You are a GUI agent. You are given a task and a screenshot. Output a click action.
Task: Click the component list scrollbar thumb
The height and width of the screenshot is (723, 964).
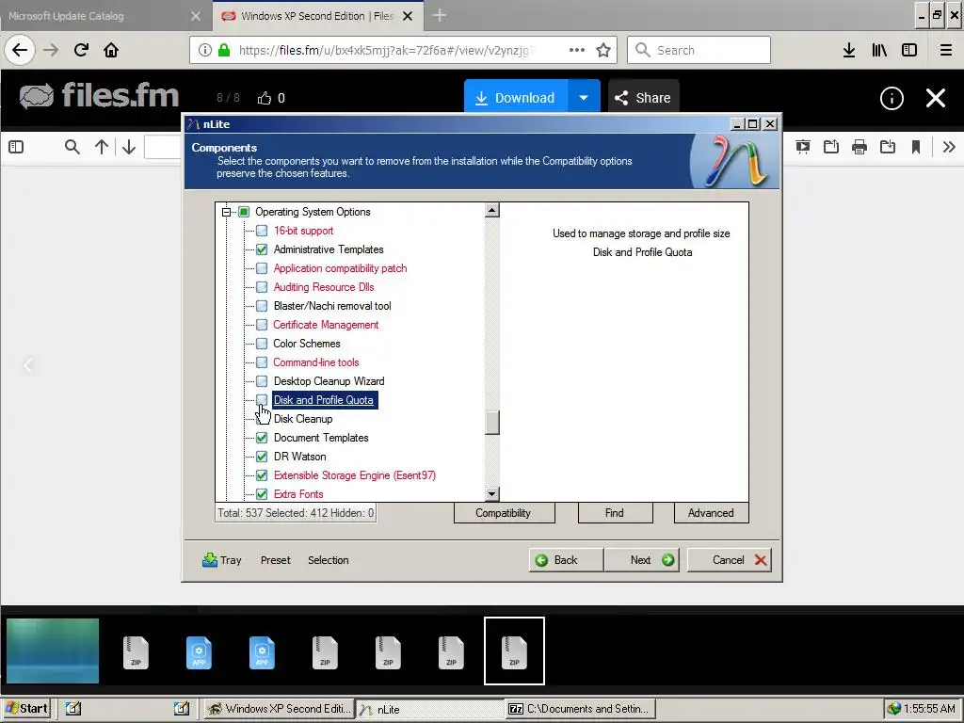coord(491,423)
